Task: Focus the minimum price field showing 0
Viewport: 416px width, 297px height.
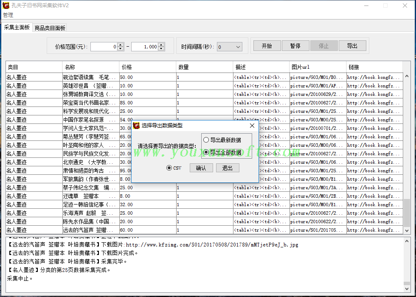Action: tap(104, 47)
